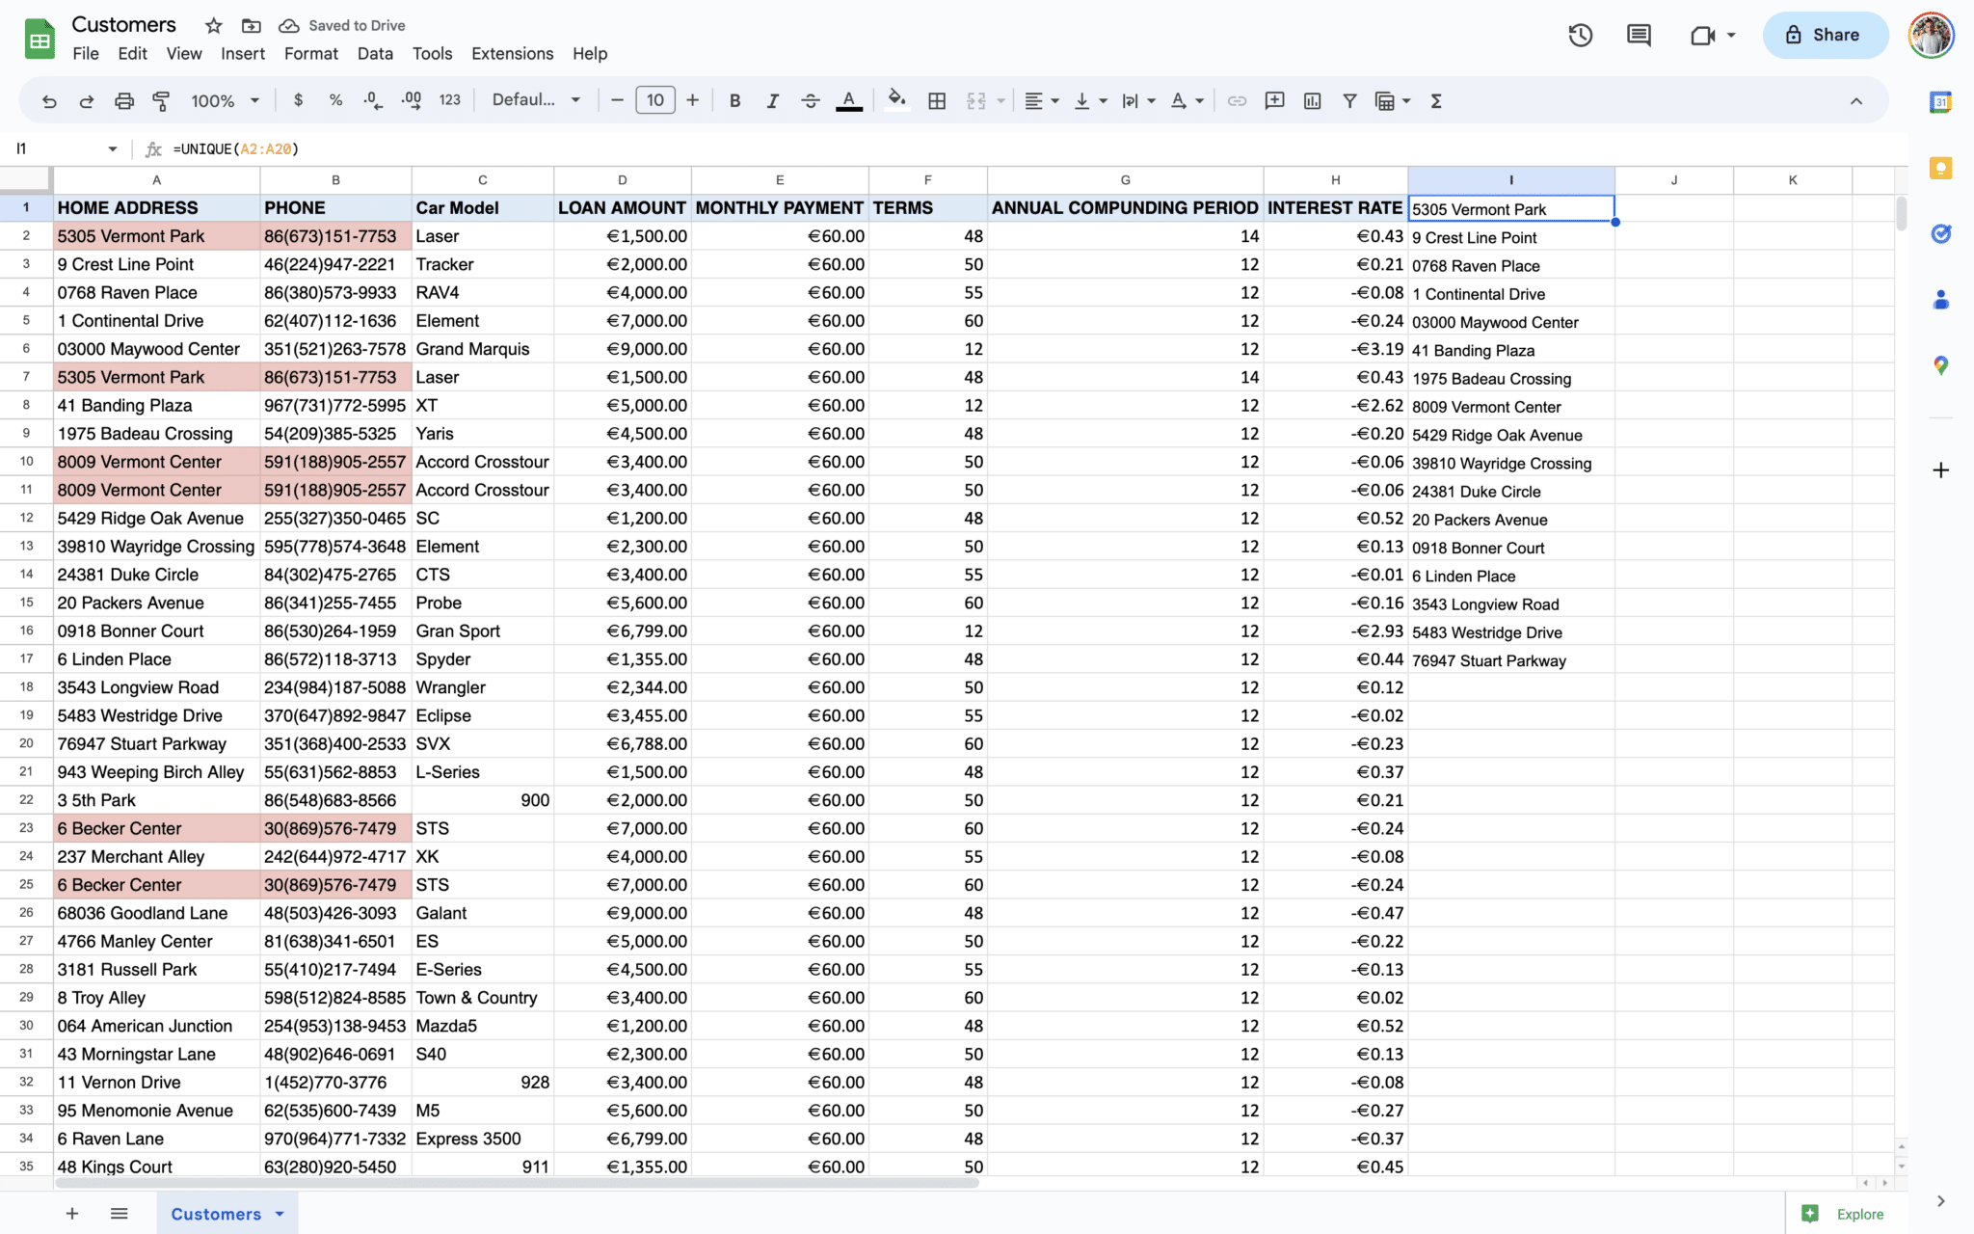Open the Explore button
The height and width of the screenshot is (1234, 1974).
1843,1214
